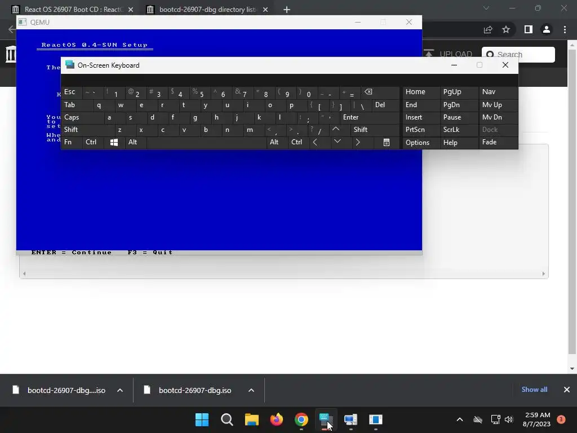Toggle the left Shift key
Screen dimensions: 577x433
tap(88, 130)
